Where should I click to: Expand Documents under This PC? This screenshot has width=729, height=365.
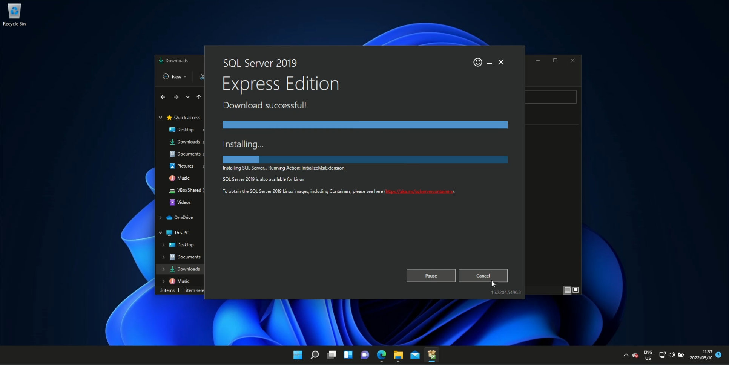pos(163,257)
